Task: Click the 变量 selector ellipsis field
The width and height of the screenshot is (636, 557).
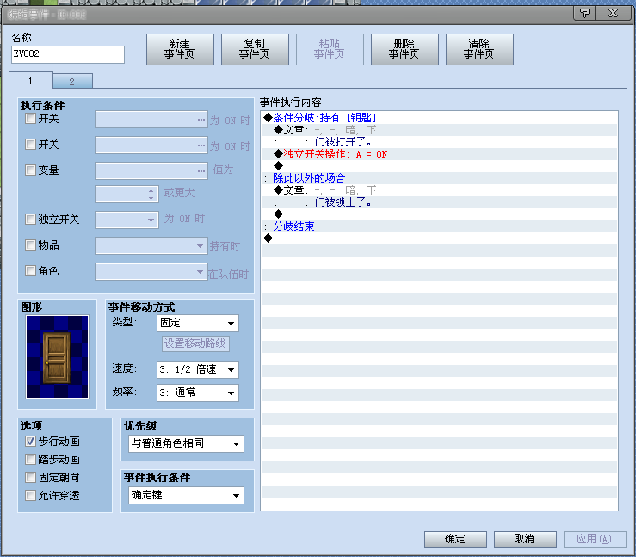Action: [151, 170]
